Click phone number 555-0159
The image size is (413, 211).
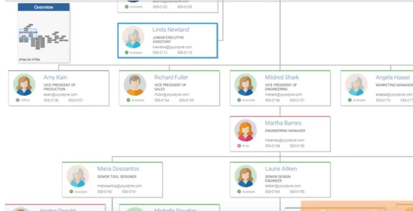pyautogui.click(x=297, y=146)
